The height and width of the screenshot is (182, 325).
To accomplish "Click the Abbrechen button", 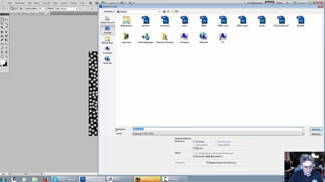I will (x=316, y=134).
